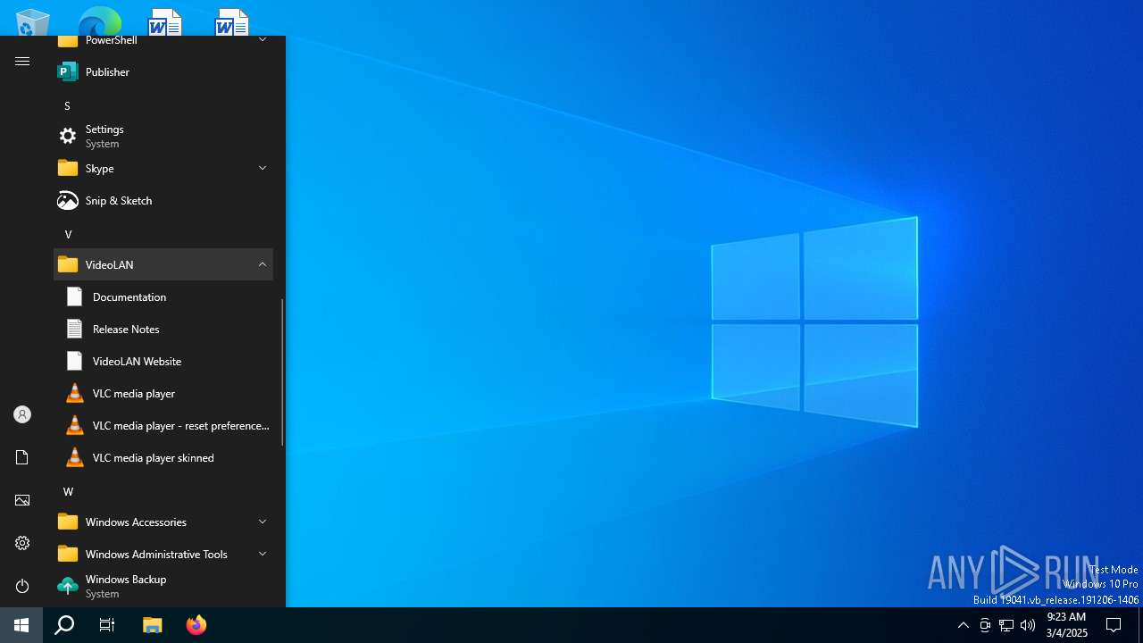1143x643 pixels.
Task: Jump via the S letter header
Action: tap(67, 105)
